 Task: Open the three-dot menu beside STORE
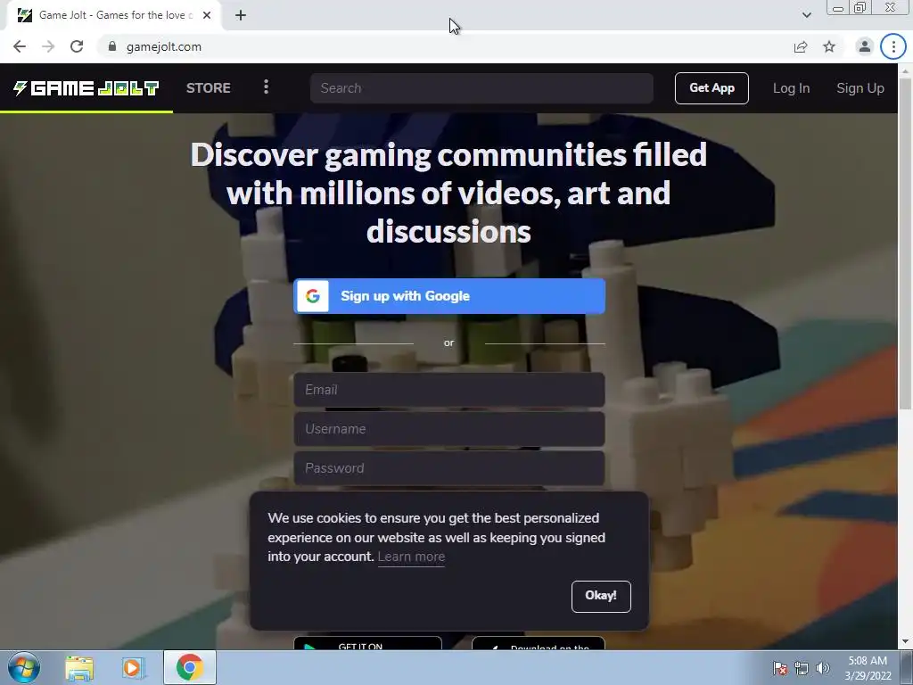tap(266, 87)
